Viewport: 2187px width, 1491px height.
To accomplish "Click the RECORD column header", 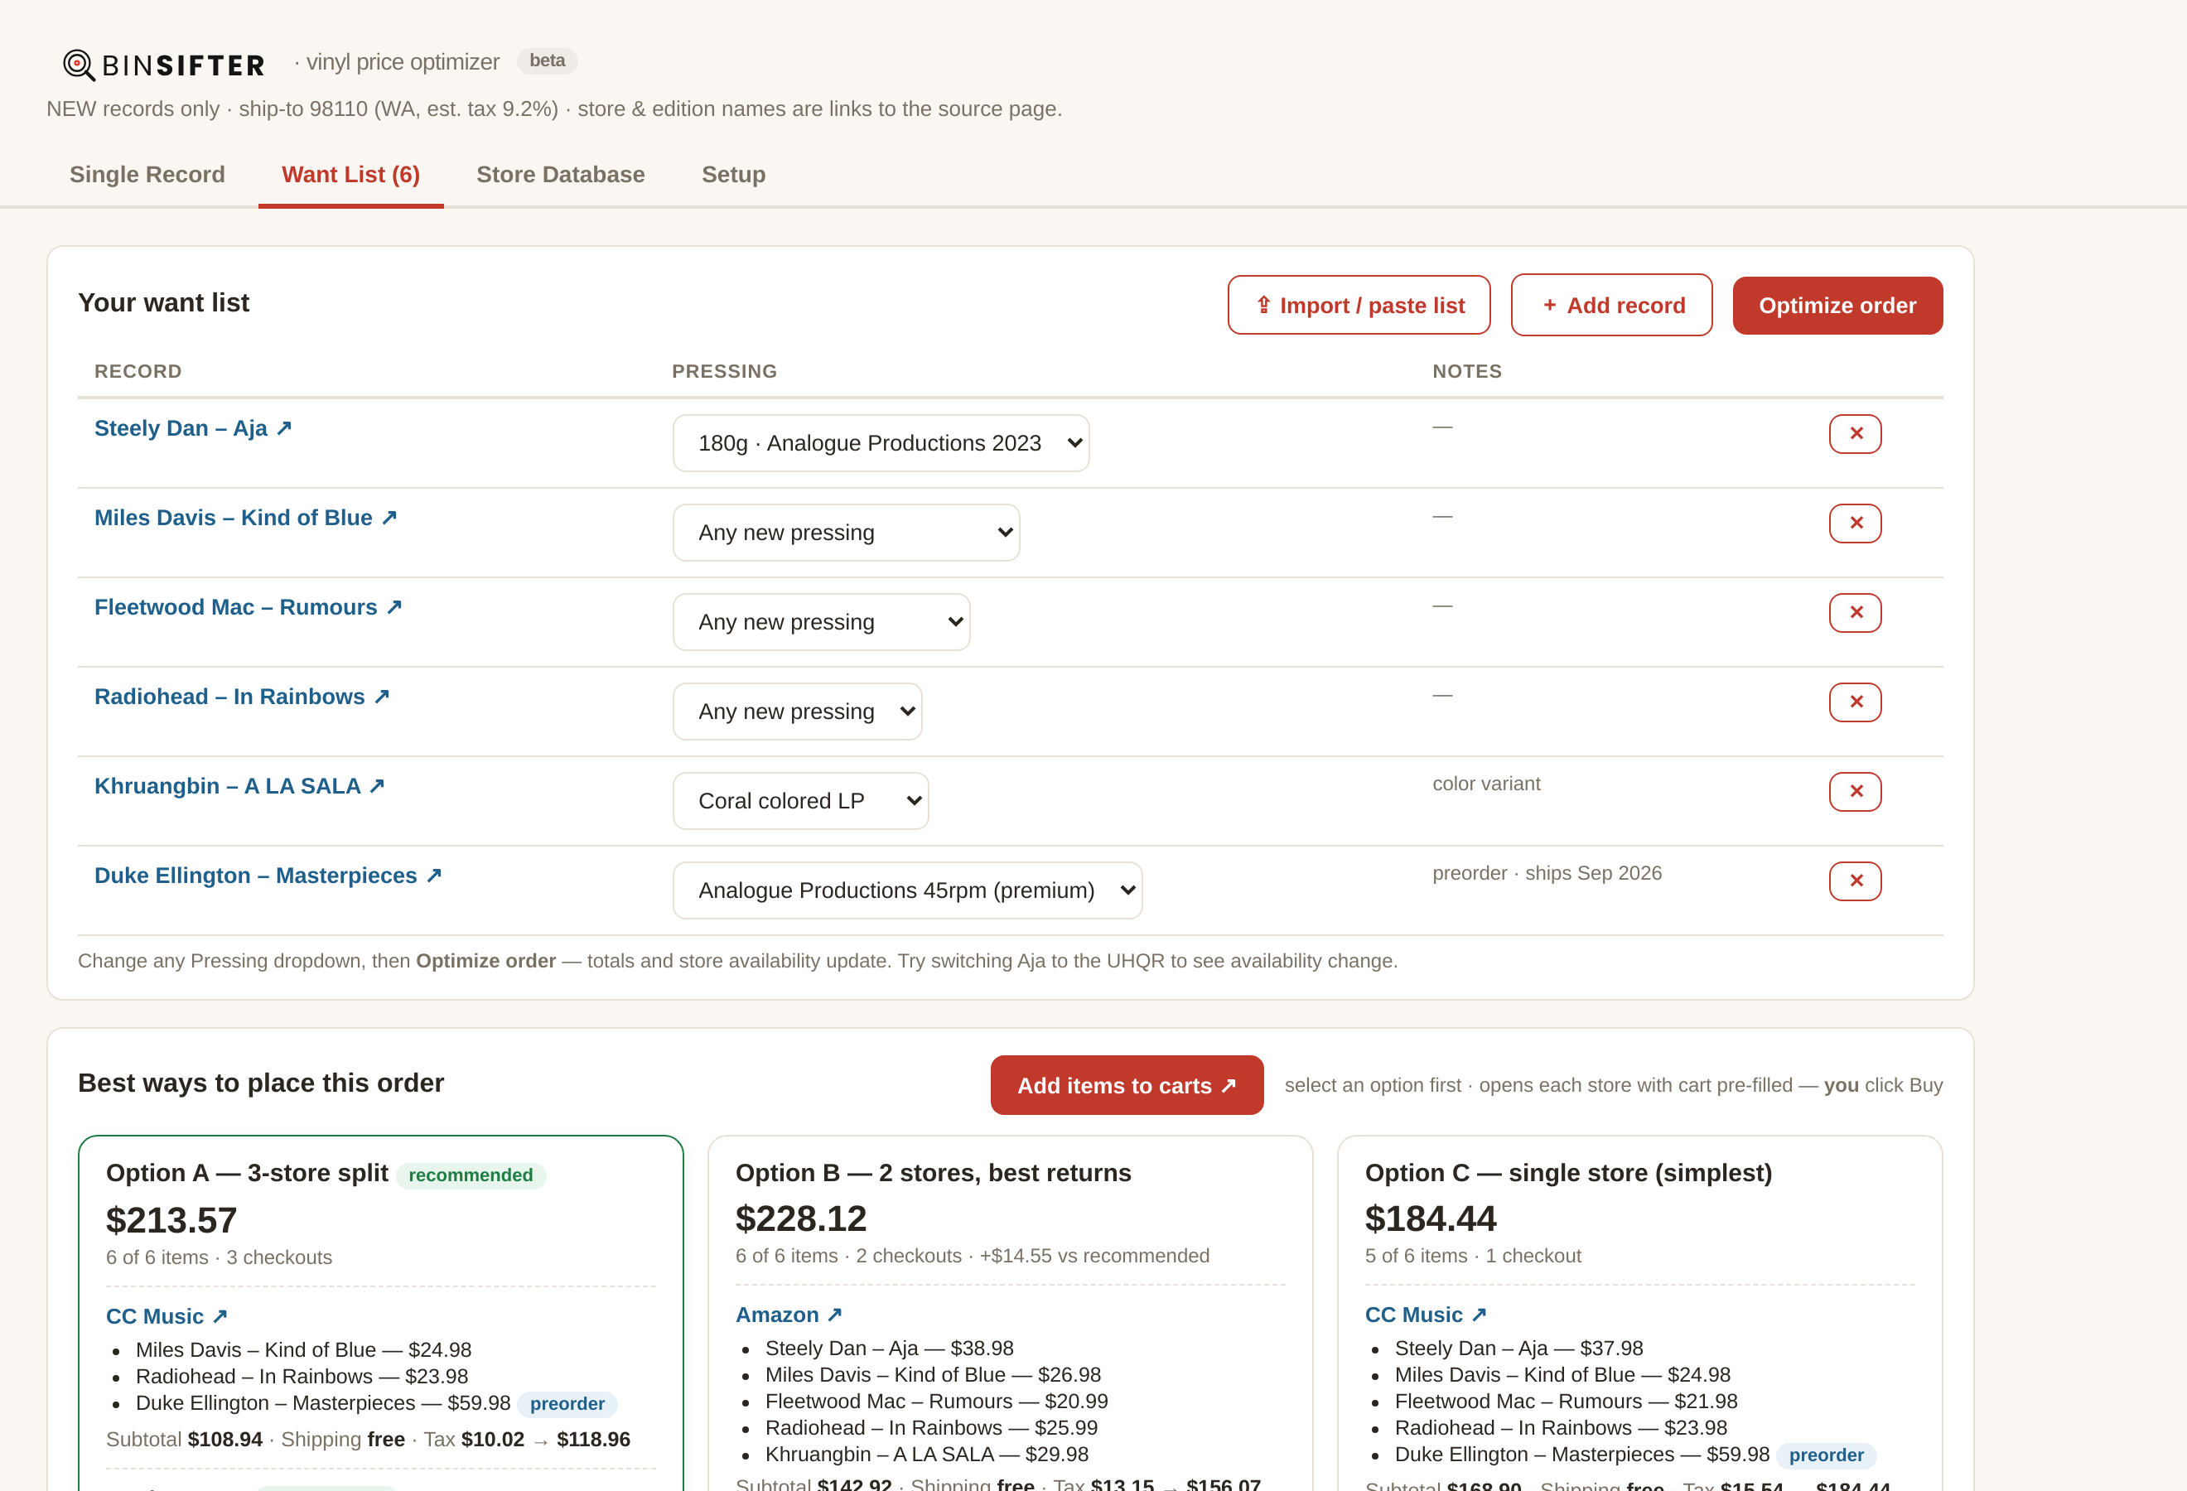I will click(x=138, y=372).
